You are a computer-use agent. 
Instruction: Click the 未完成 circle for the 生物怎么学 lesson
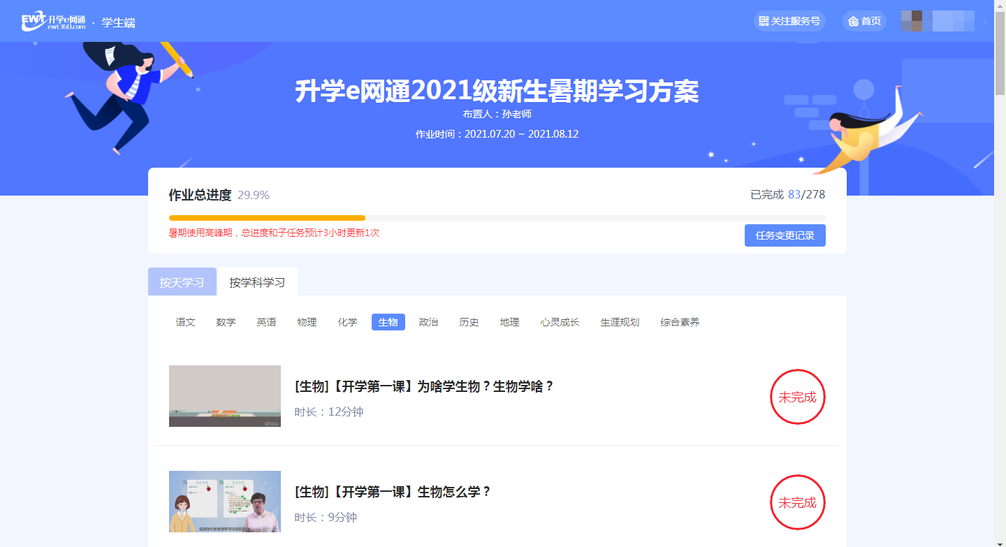coord(798,502)
